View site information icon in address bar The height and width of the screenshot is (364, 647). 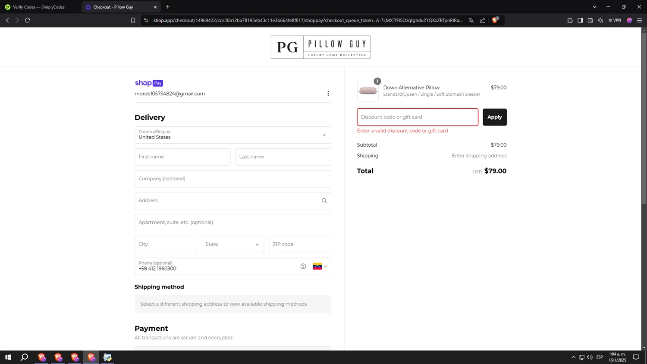pos(146,20)
